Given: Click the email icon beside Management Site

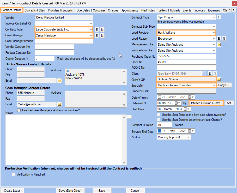Looking at the screenshot, I should click(219, 45).
